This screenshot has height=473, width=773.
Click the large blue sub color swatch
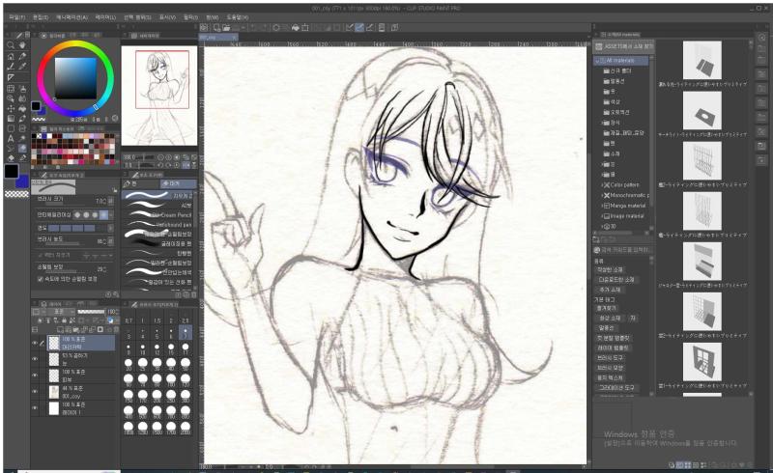(21, 181)
